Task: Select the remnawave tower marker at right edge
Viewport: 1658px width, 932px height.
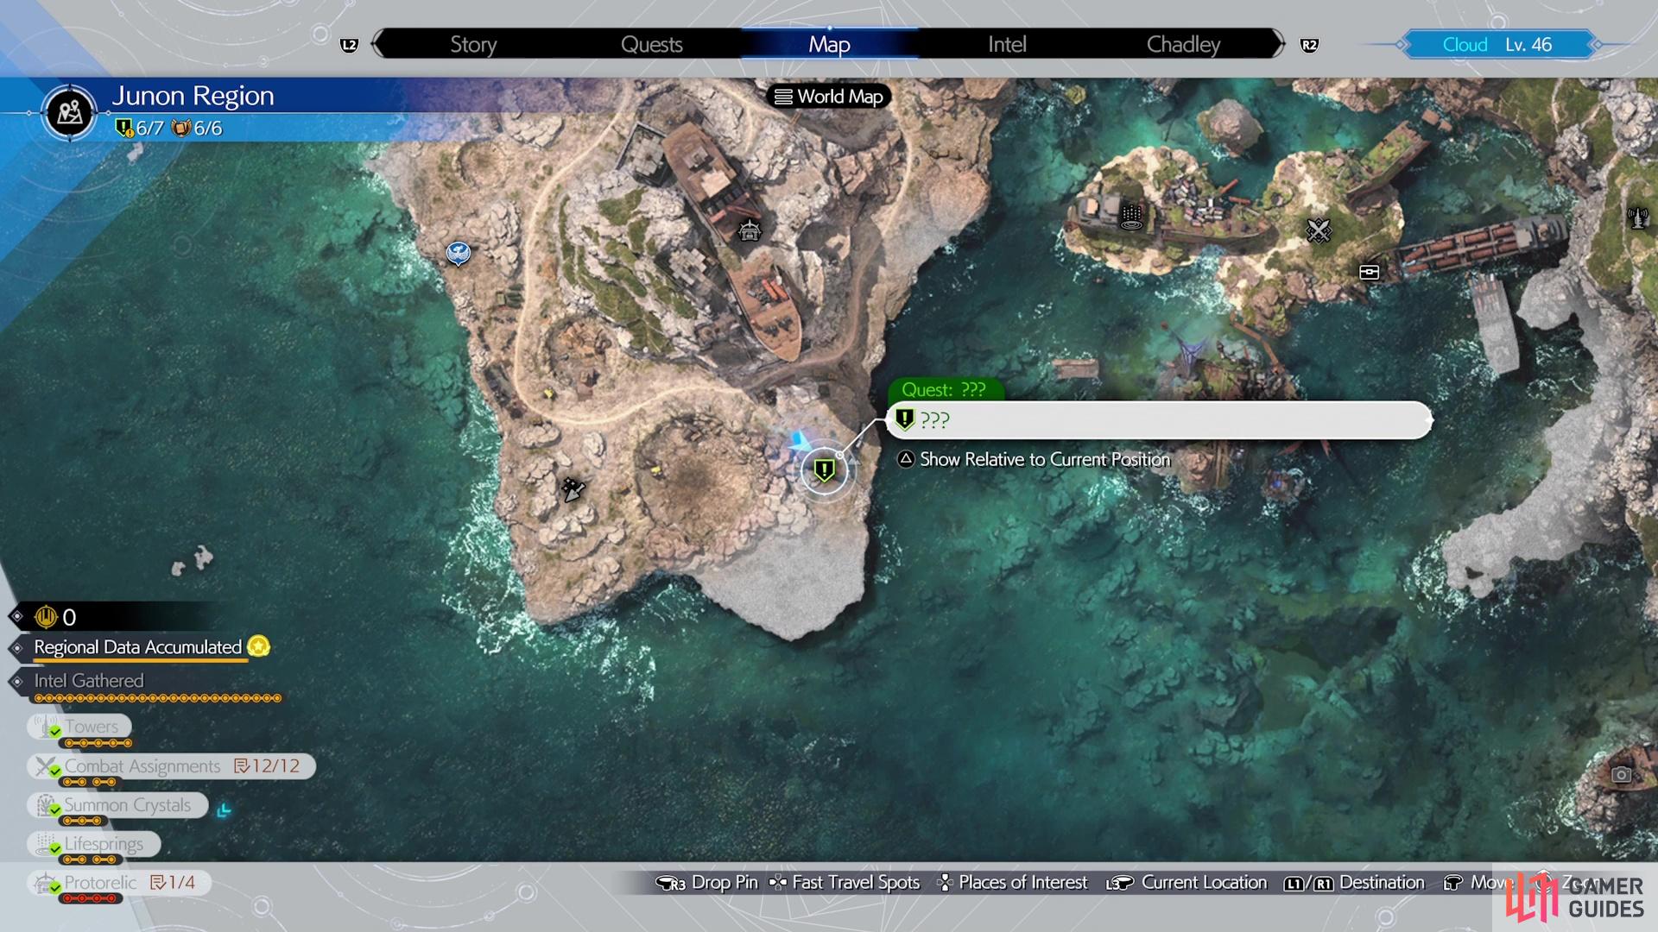Action: (x=1636, y=217)
